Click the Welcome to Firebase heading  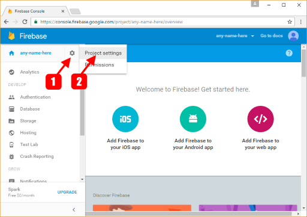193,89
